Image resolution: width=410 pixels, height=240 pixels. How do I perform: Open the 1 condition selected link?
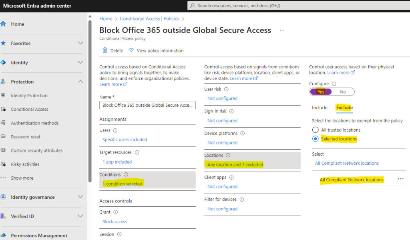point(123,184)
